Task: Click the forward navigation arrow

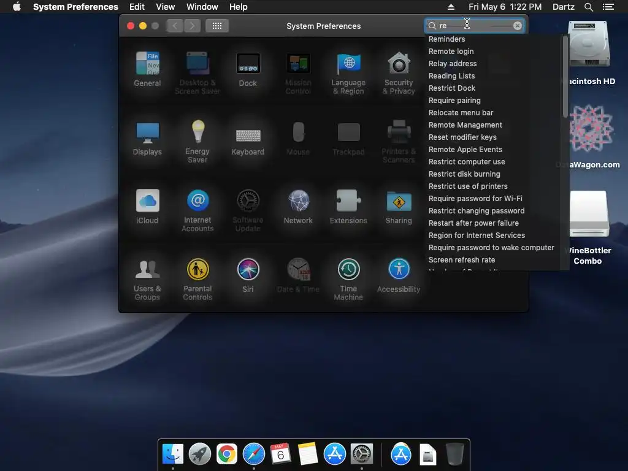Action: pos(192,26)
